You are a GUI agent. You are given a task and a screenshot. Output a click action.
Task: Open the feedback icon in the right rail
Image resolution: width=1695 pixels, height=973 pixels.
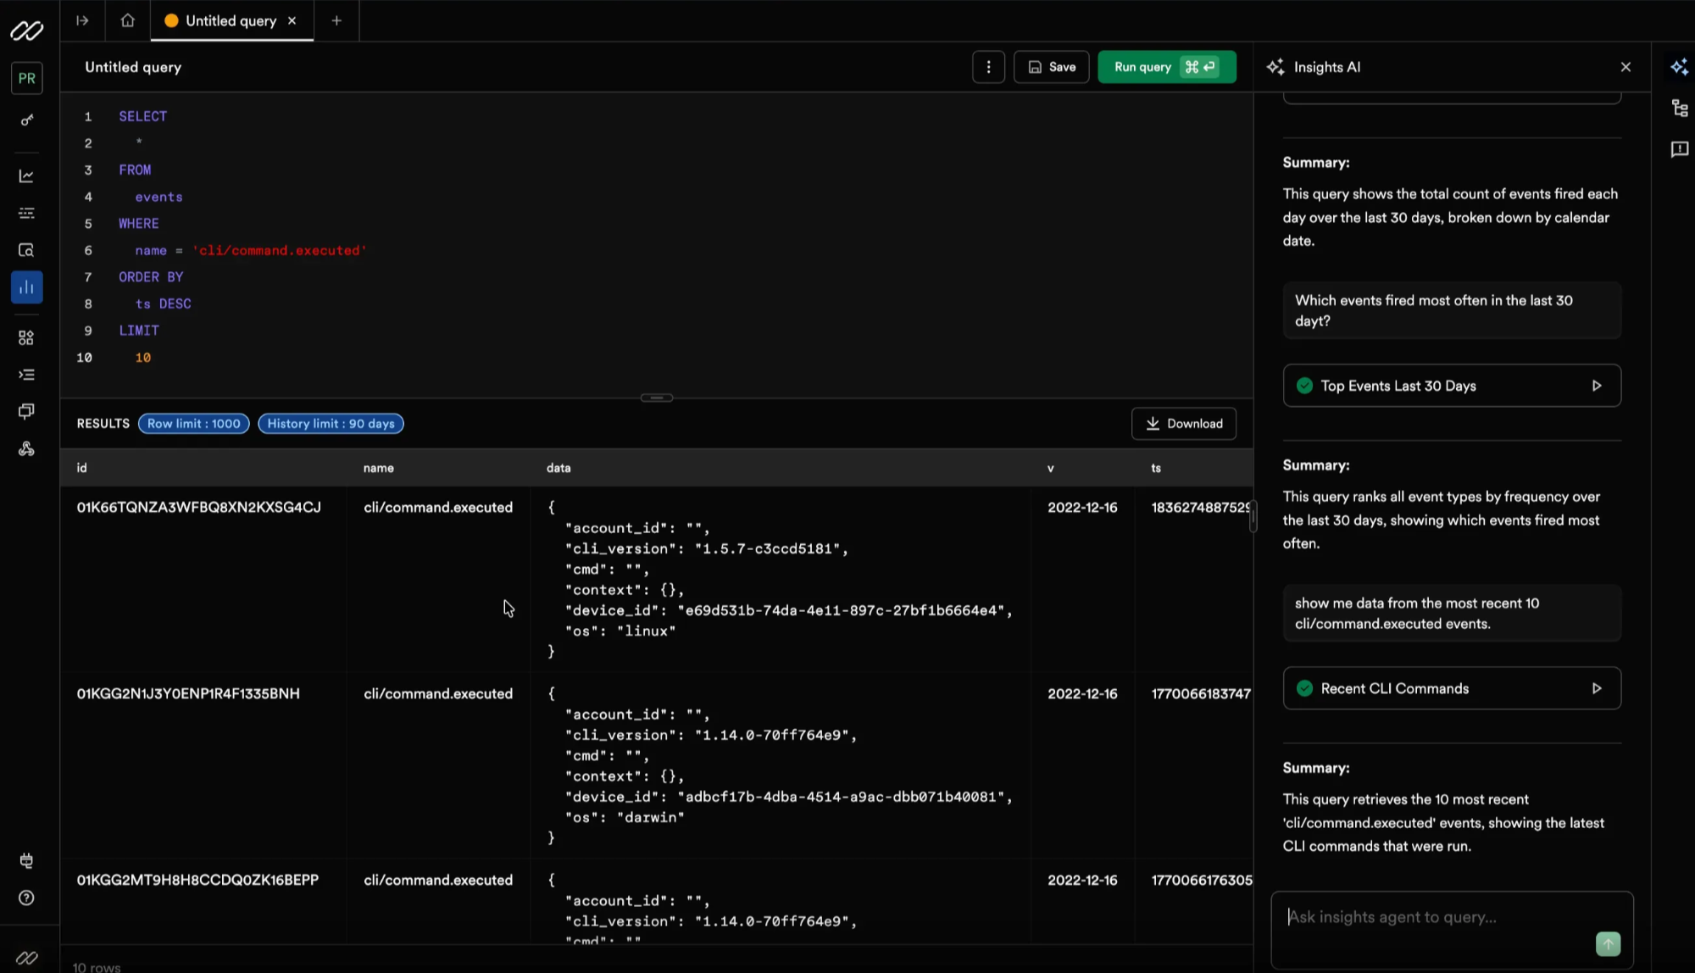click(1679, 150)
